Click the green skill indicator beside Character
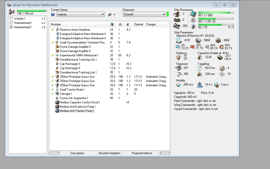This screenshot has height=169, width=270. tap(168, 14)
